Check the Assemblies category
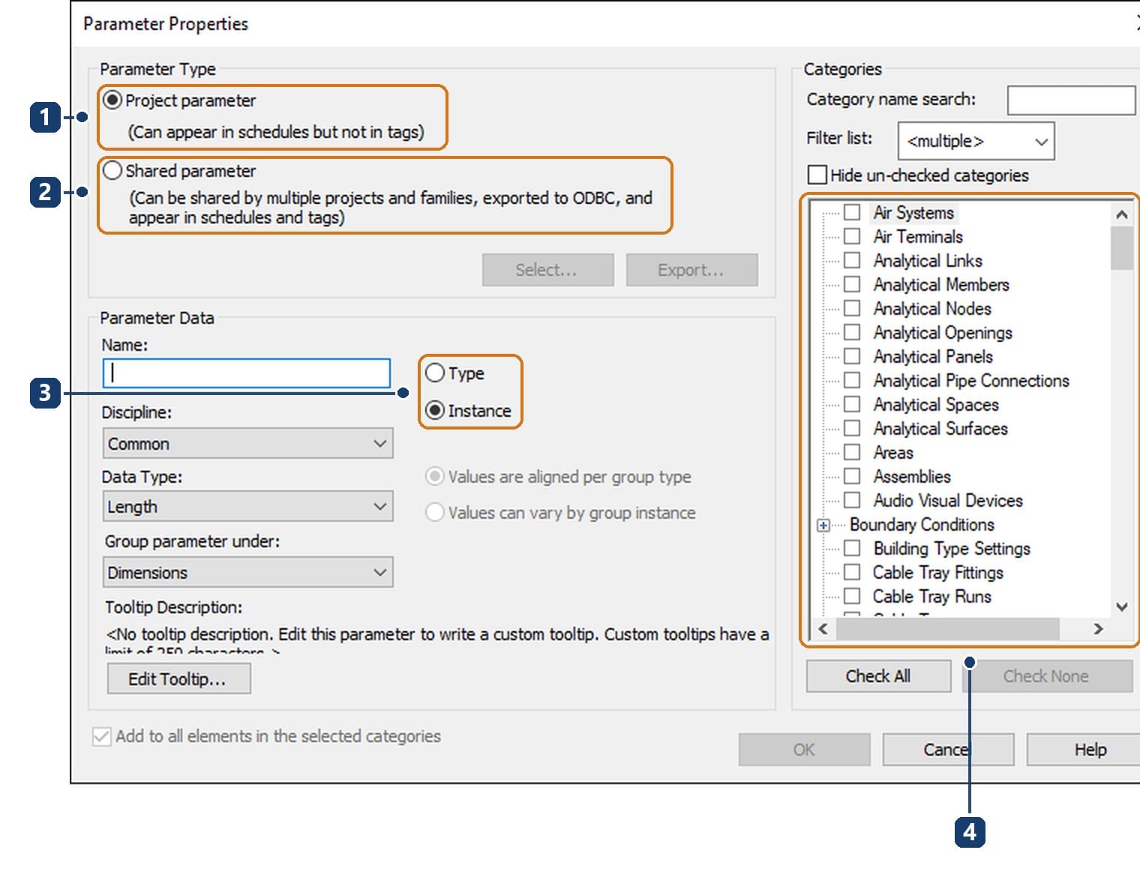The height and width of the screenshot is (874, 1140). click(852, 476)
